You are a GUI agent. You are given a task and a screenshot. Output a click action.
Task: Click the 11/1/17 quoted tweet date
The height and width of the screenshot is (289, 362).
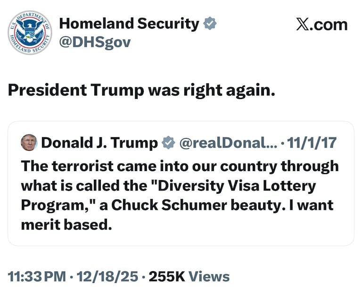point(311,143)
